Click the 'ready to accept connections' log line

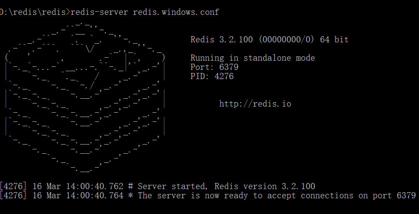pos(208,196)
